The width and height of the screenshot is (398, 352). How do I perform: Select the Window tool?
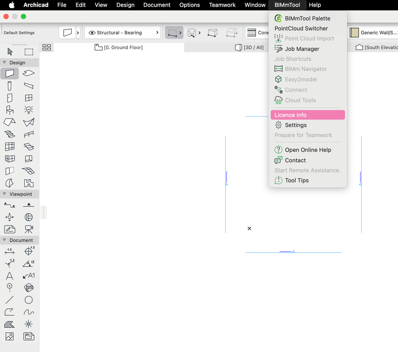click(28, 98)
